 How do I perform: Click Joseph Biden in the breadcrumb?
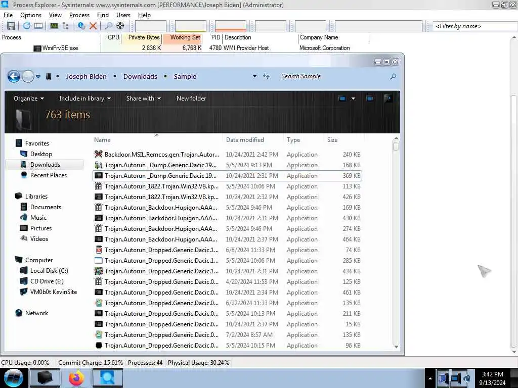pos(86,77)
